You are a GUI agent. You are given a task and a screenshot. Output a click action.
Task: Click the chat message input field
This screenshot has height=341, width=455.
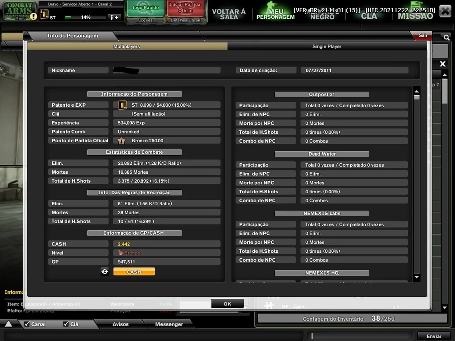[360, 336]
